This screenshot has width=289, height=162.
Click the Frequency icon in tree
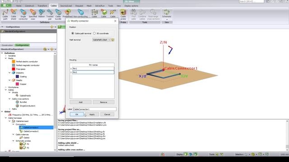click(10, 115)
